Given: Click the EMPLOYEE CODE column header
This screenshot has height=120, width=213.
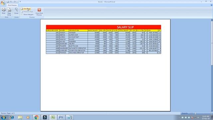Looking at the screenshot, I should tap(53, 30).
